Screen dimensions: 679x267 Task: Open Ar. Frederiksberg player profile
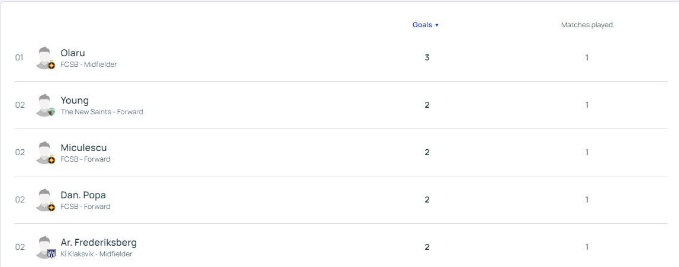pos(99,242)
